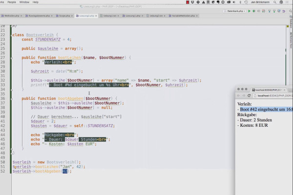The height and width of the screenshot is (195, 293).
Task: Click the selected 42 argument on line 52
Action: click(65, 171)
